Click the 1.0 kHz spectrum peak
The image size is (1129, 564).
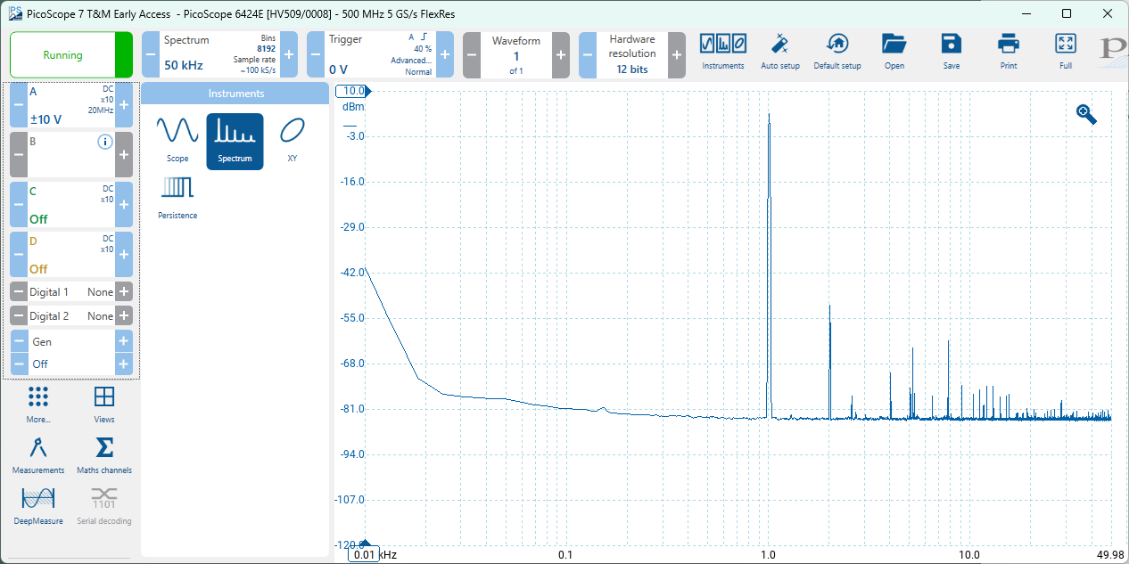(x=769, y=266)
